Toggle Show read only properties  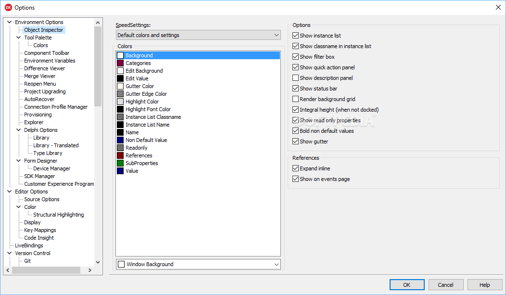coord(295,120)
